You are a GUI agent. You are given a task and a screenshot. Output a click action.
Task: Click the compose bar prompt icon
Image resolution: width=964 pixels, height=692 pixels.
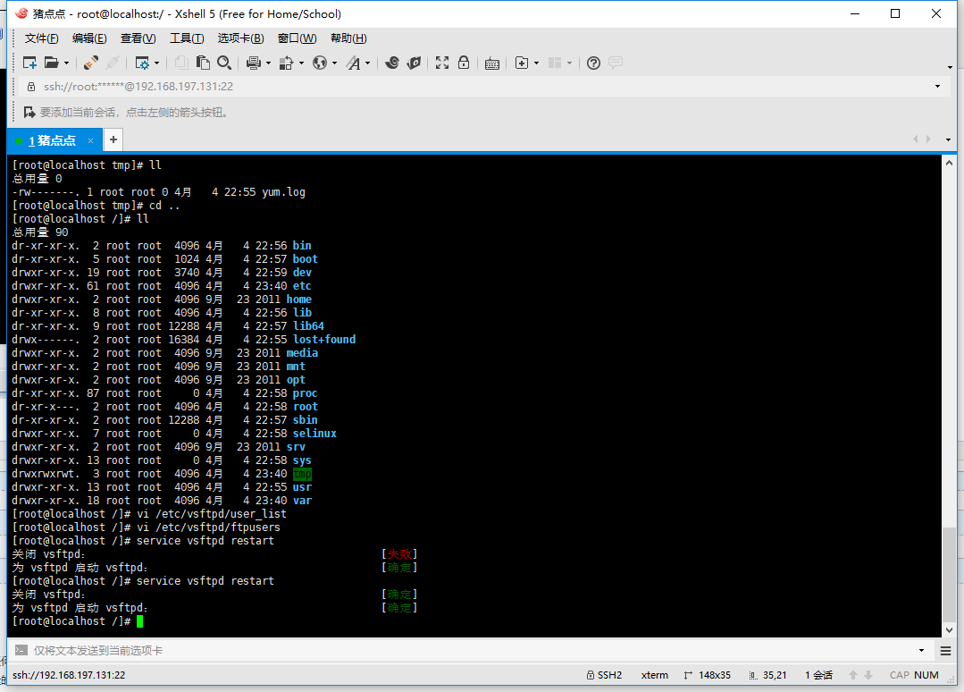[21, 650]
